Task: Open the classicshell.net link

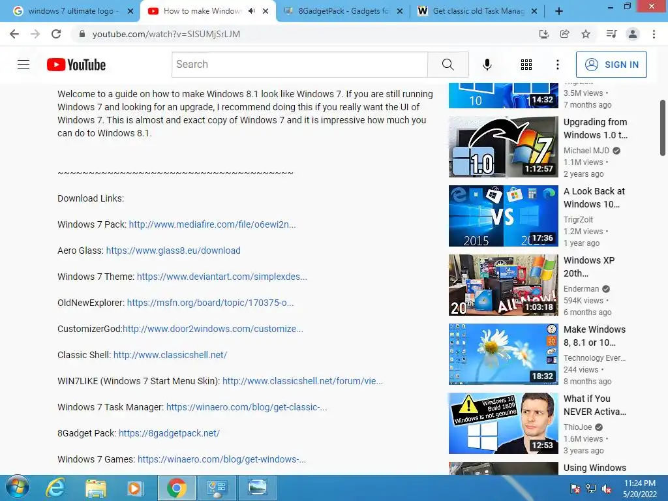Action: [170, 355]
